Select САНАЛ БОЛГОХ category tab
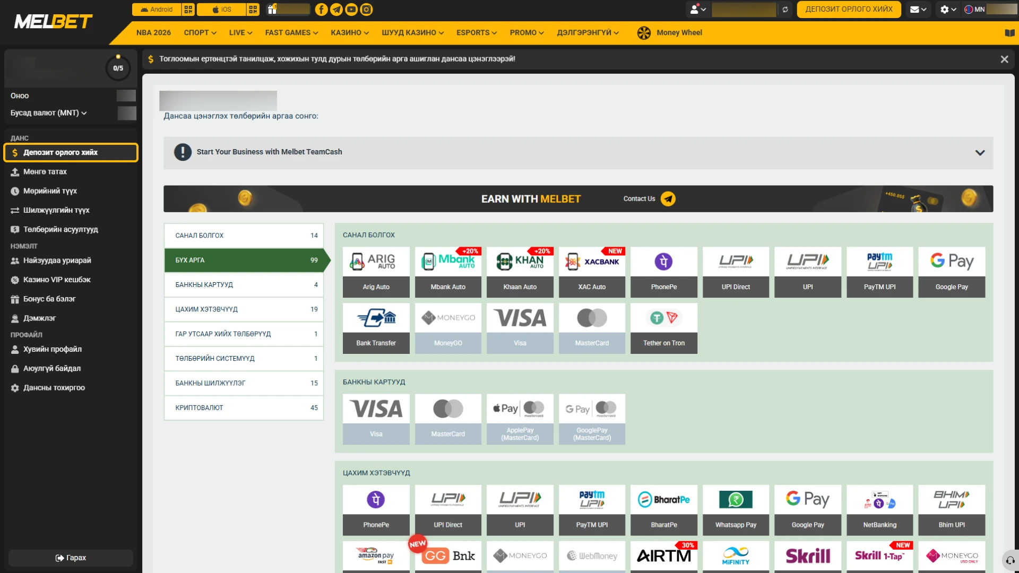1019x573 pixels. (x=244, y=236)
